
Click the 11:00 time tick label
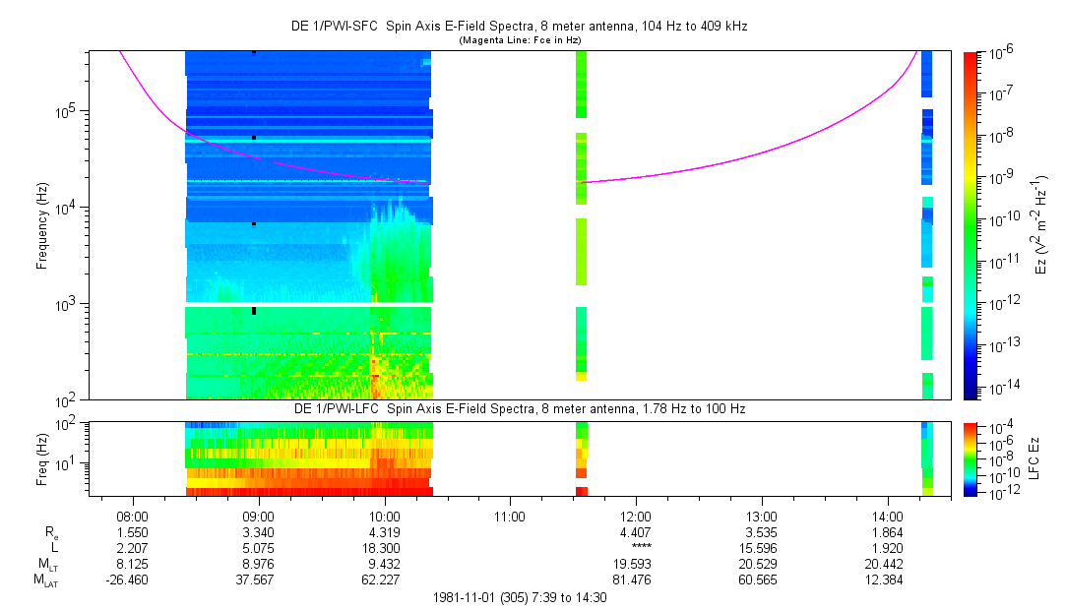510,516
